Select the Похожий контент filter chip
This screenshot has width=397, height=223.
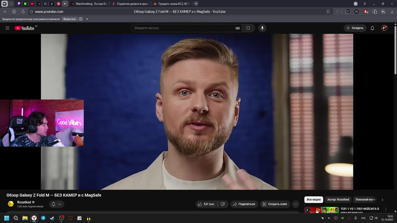click(x=366, y=200)
